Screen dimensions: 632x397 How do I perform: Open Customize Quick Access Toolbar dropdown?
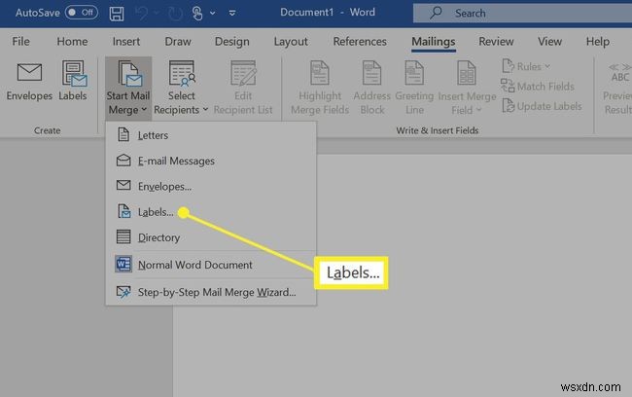(x=232, y=14)
